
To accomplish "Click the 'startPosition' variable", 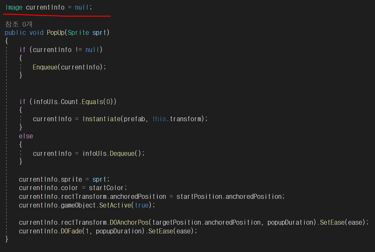I will click(200, 196).
